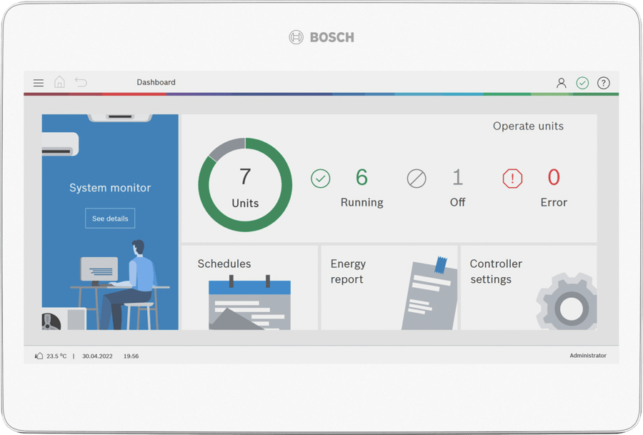Select the Running units check icon

pos(321,178)
